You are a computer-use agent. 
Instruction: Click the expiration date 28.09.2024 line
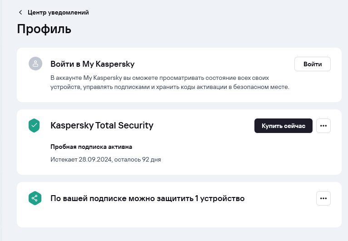(106, 159)
